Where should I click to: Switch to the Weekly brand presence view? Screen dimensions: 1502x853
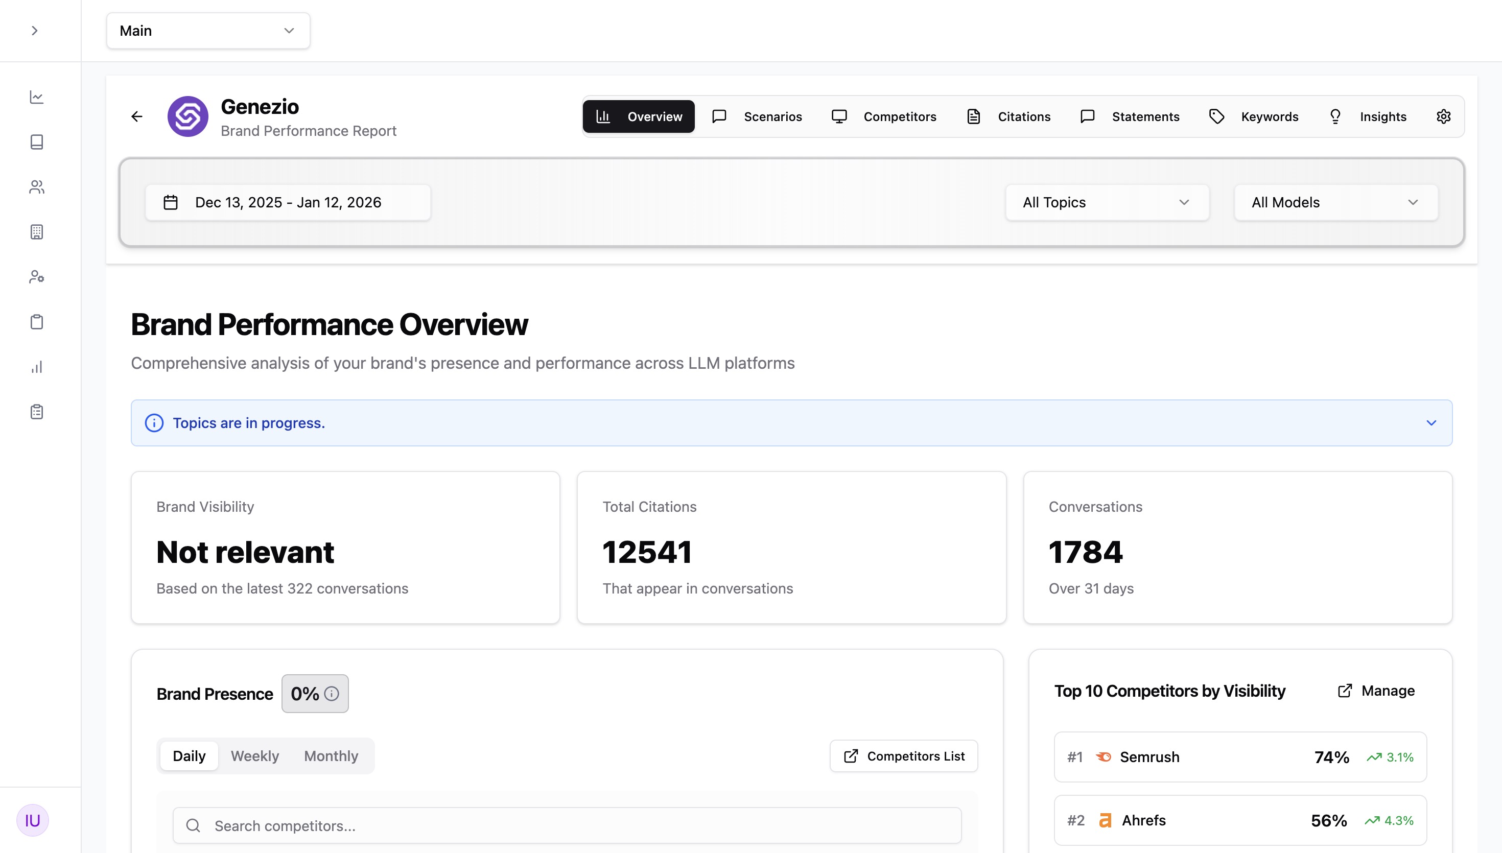pos(255,756)
